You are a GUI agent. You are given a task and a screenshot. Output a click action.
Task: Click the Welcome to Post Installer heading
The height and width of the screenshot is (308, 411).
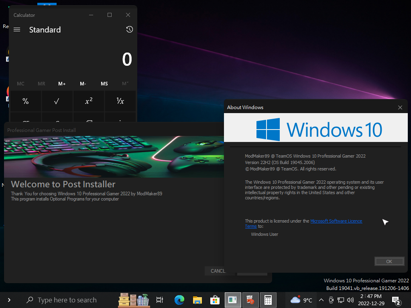point(63,184)
